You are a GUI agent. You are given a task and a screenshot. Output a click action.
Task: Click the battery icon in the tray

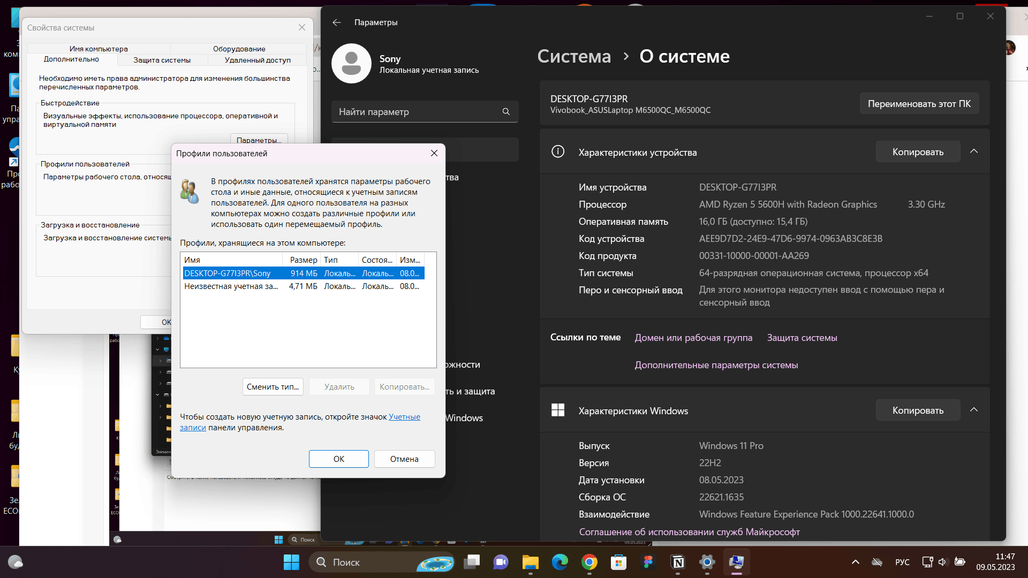point(960,562)
